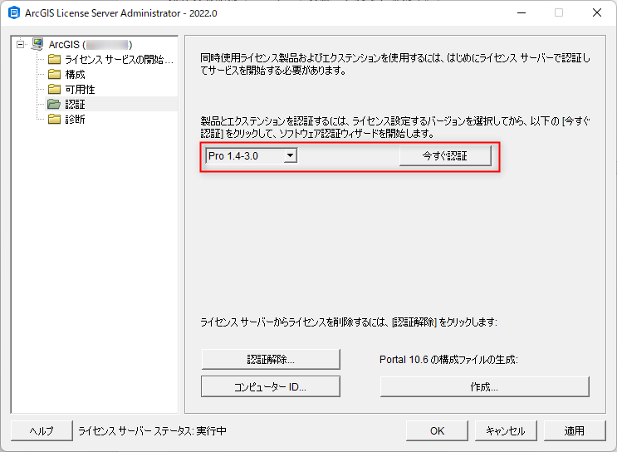
Task: Click the open 認証 folder icon
Action: click(x=54, y=105)
